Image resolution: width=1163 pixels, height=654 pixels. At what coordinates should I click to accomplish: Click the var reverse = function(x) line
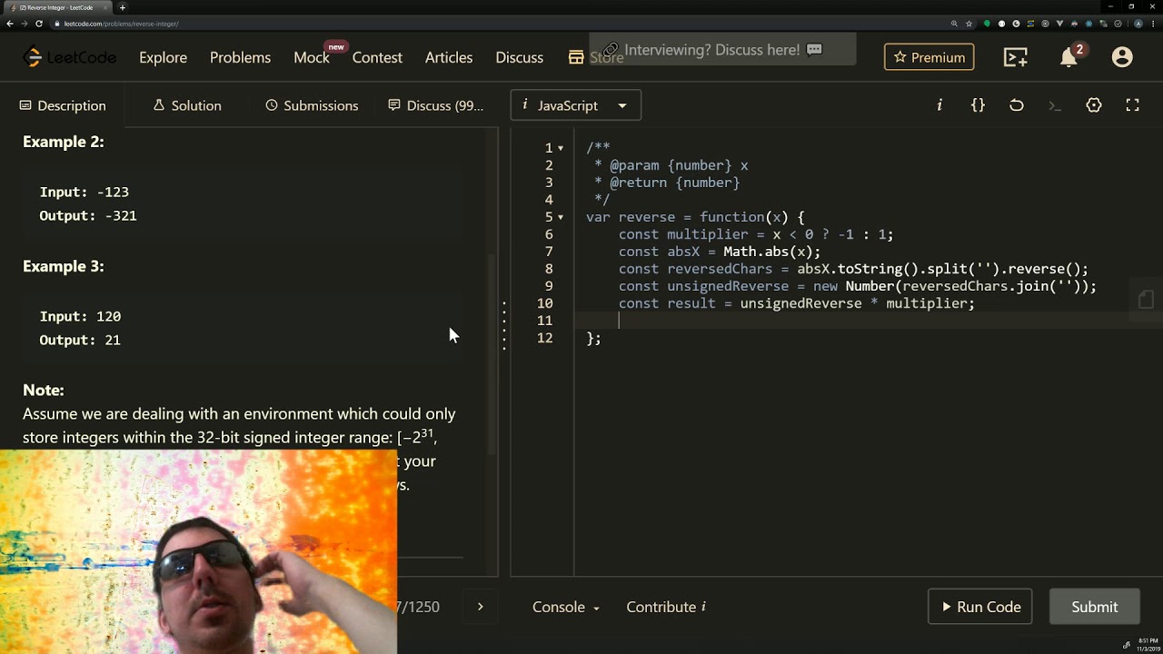[x=695, y=217]
